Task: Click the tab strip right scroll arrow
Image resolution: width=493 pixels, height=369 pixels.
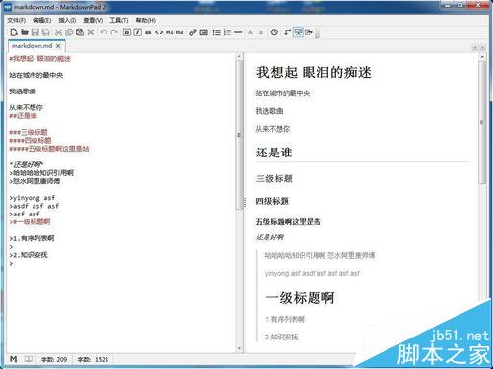Action: click(x=483, y=48)
